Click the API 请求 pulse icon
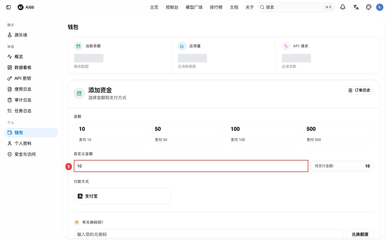387x241 pixels. click(286, 46)
